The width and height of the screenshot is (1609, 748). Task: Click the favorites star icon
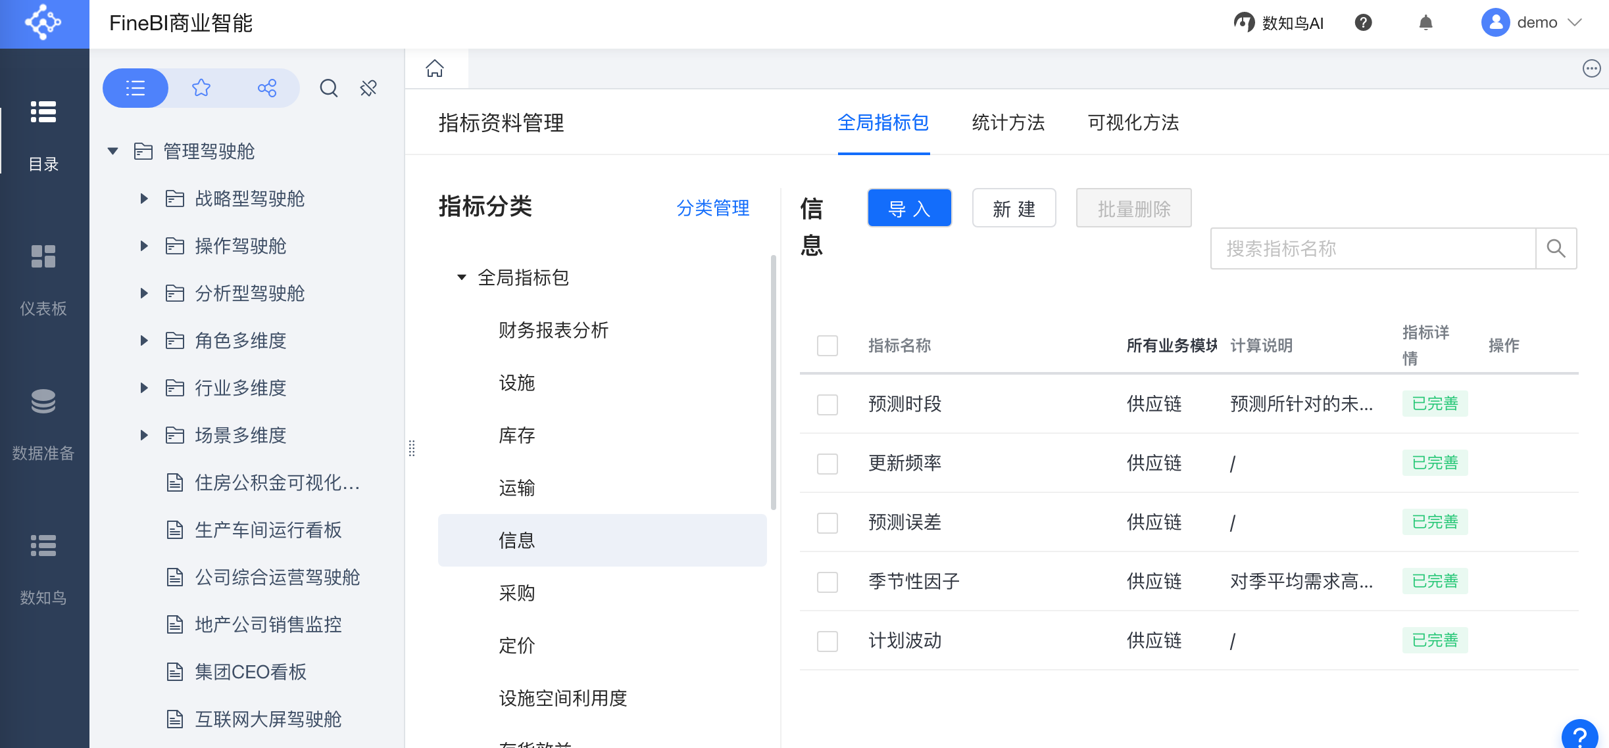201,88
